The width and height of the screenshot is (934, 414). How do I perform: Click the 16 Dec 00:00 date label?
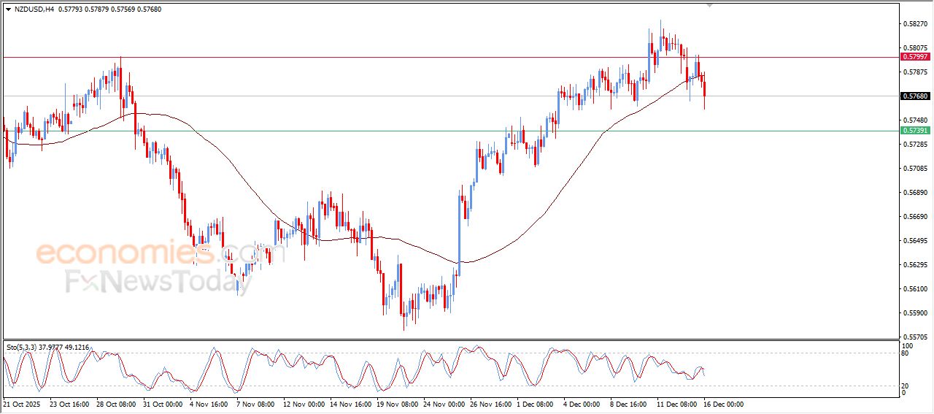723,404
